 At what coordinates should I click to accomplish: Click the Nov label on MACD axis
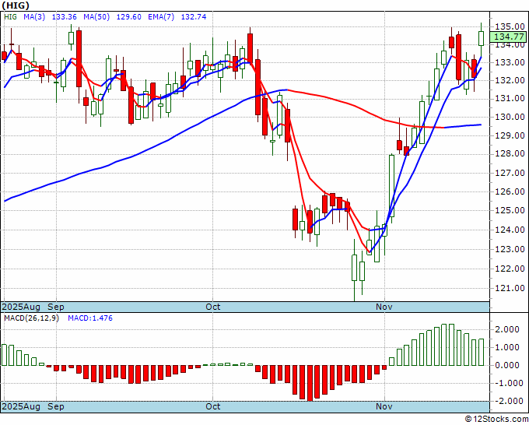click(x=384, y=406)
